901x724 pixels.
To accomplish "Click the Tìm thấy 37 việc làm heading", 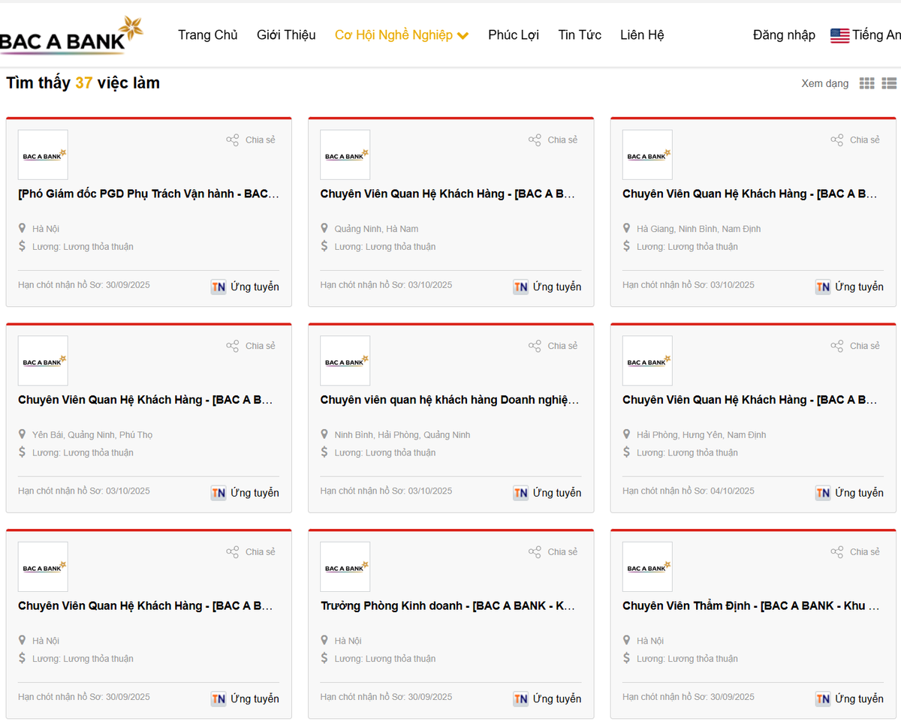I will pos(83,83).
